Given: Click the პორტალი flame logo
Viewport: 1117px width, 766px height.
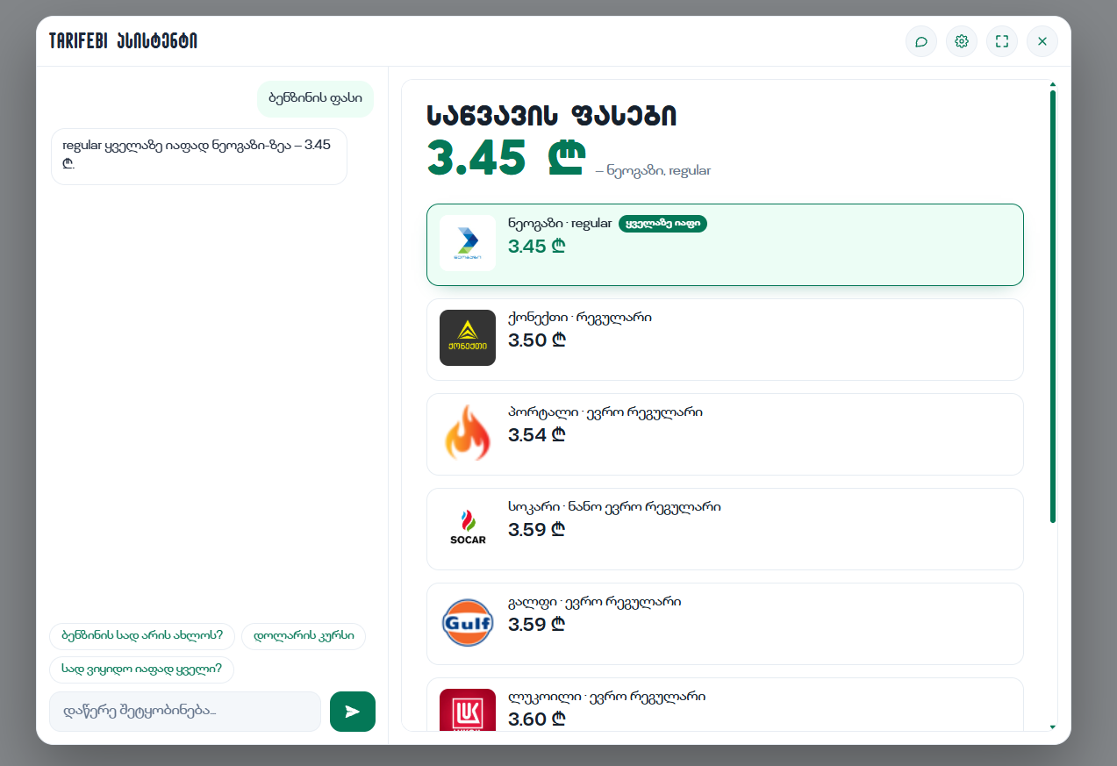Looking at the screenshot, I should pos(468,433).
